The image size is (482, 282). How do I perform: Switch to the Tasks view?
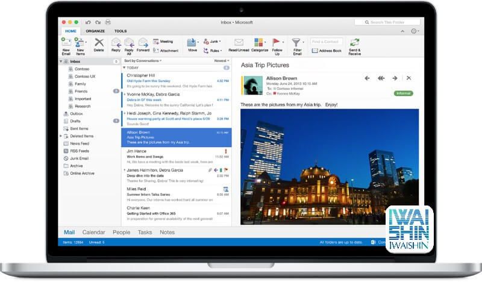(x=145, y=232)
